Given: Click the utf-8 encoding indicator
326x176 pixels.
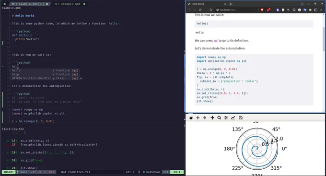Looking at the screenshot, I should point(130,172).
